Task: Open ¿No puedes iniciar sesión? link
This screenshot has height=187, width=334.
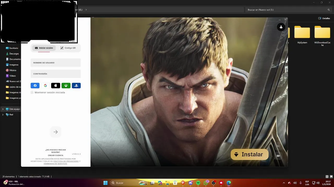Action: 56,151
